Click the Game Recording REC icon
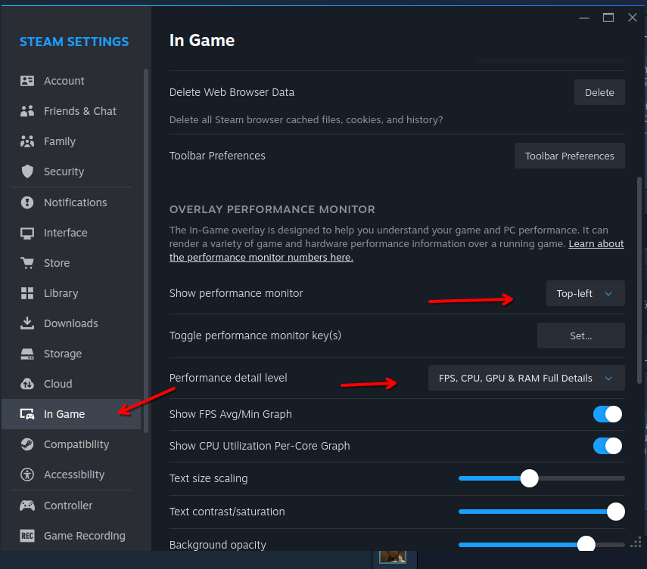The height and width of the screenshot is (569, 647). pyautogui.click(x=27, y=536)
